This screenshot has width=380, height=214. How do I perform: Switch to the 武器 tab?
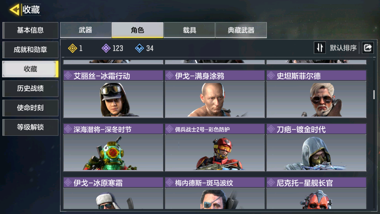tap(85, 30)
